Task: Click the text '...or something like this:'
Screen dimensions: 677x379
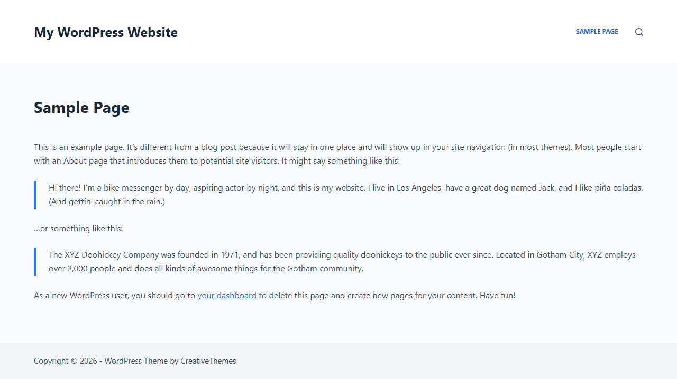Action: (x=78, y=228)
